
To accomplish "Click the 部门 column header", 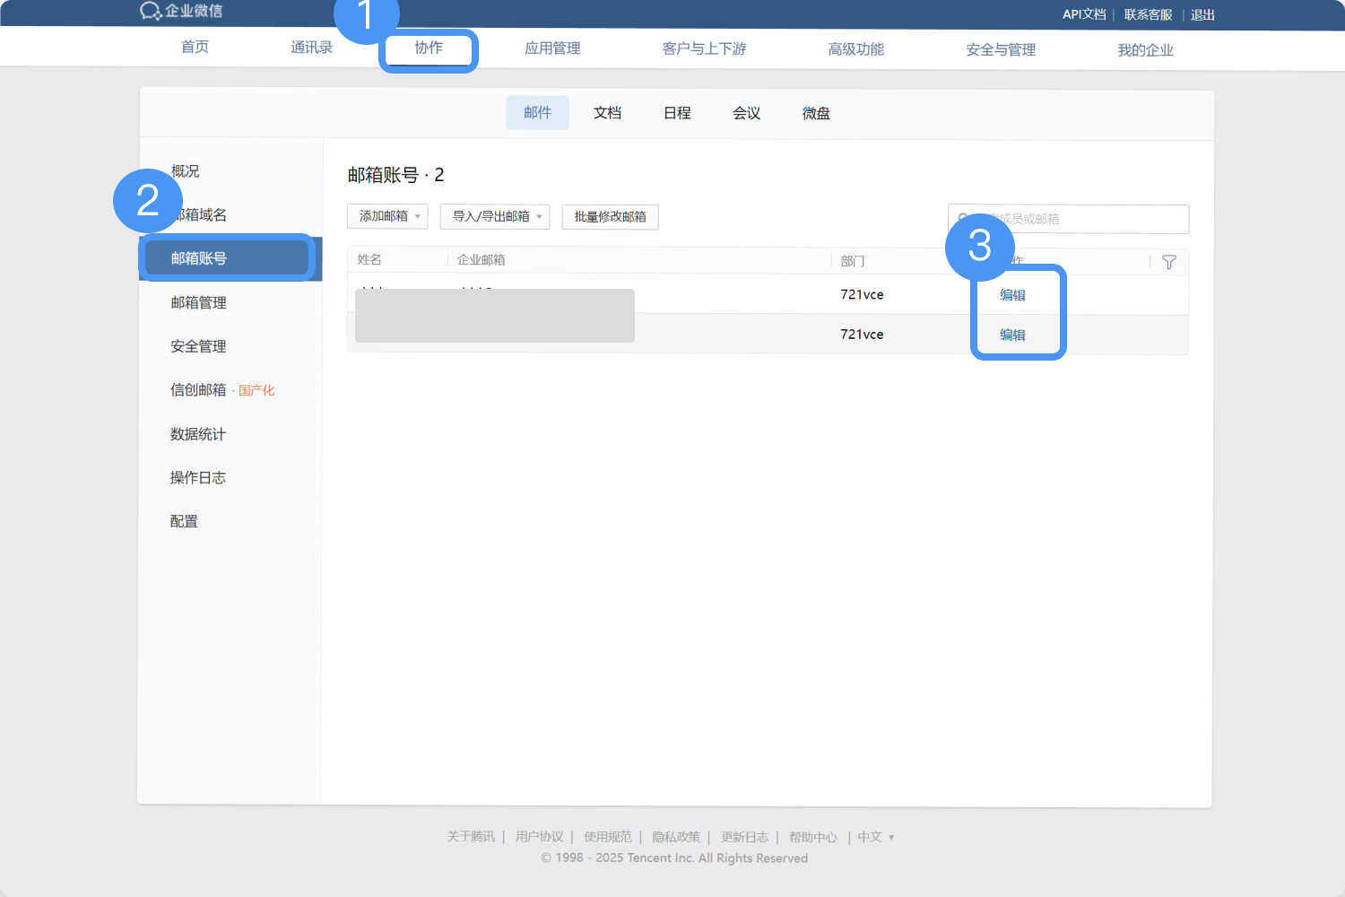I will (x=853, y=261).
